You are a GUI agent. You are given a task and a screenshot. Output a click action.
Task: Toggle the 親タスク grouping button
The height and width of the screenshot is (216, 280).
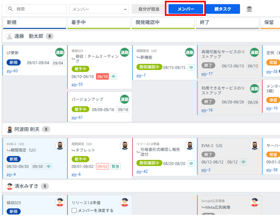(x=223, y=9)
